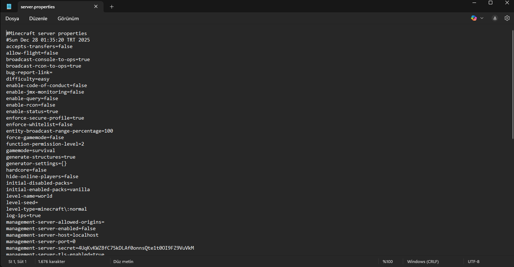Open the Görünüm menu
Image resolution: width=514 pixels, height=267 pixels.
[68, 18]
